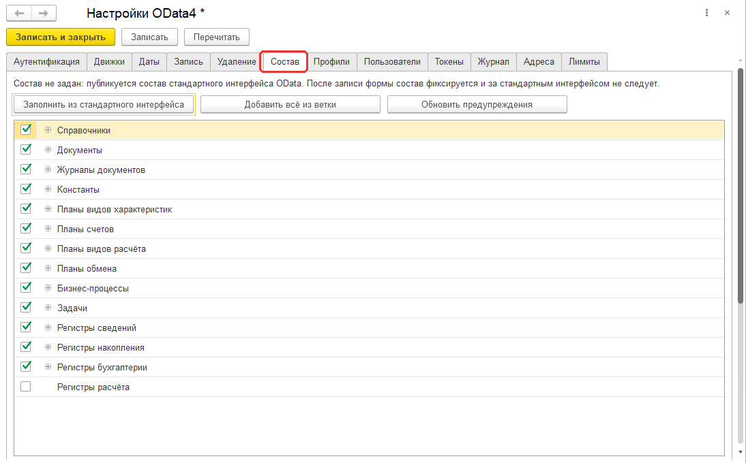Uncheck the Документы checkbox

pos(26,149)
